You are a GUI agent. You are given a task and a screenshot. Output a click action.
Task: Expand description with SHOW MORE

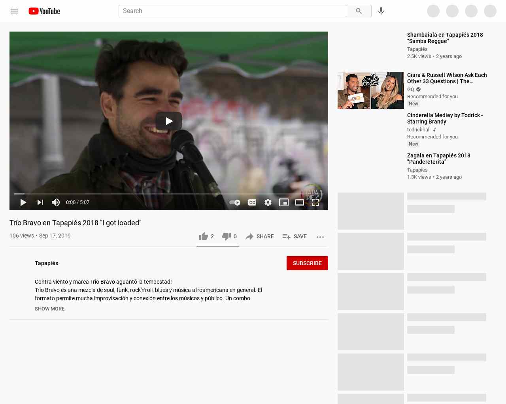(x=49, y=309)
